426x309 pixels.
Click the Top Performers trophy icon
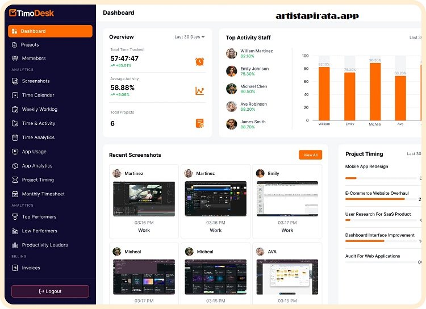coord(15,217)
